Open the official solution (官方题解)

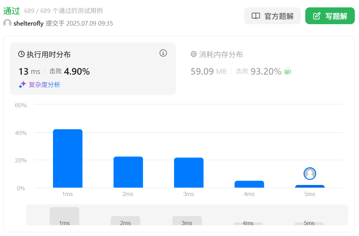(272, 16)
